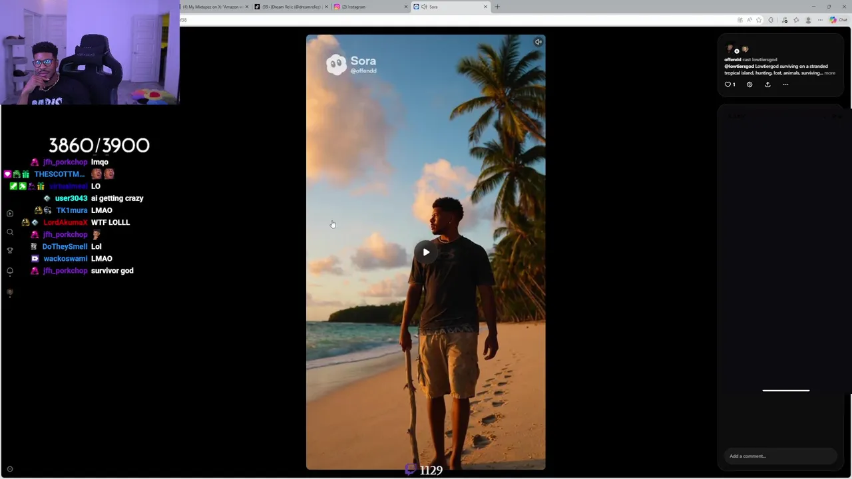Image resolution: width=852 pixels, height=479 pixels.
Task: Share the post using upload icon
Action: pyautogui.click(x=767, y=84)
